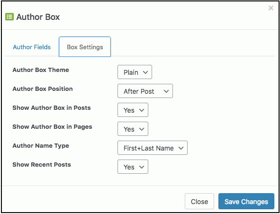The height and width of the screenshot is (214, 280).
Task: Click Save Changes
Action: coord(246,201)
